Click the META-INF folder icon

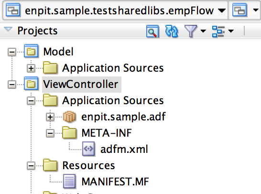69,132
